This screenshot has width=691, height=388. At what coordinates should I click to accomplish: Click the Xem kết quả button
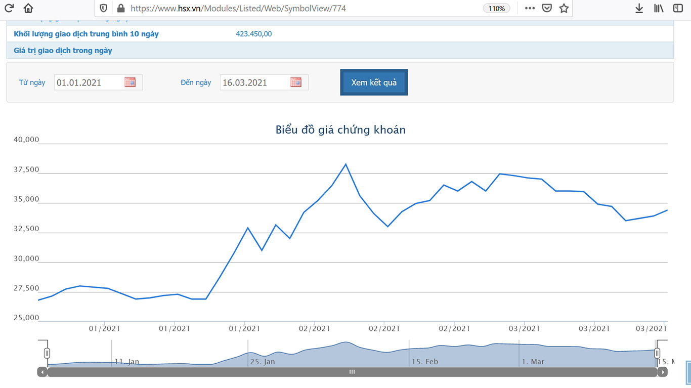pos(374,82)
